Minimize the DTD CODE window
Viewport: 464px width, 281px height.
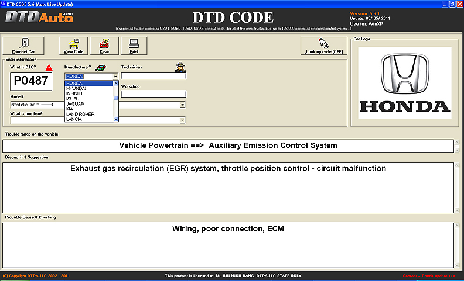445,4
